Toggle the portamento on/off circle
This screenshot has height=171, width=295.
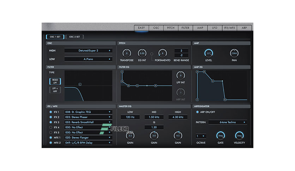(x=152, y=54)
